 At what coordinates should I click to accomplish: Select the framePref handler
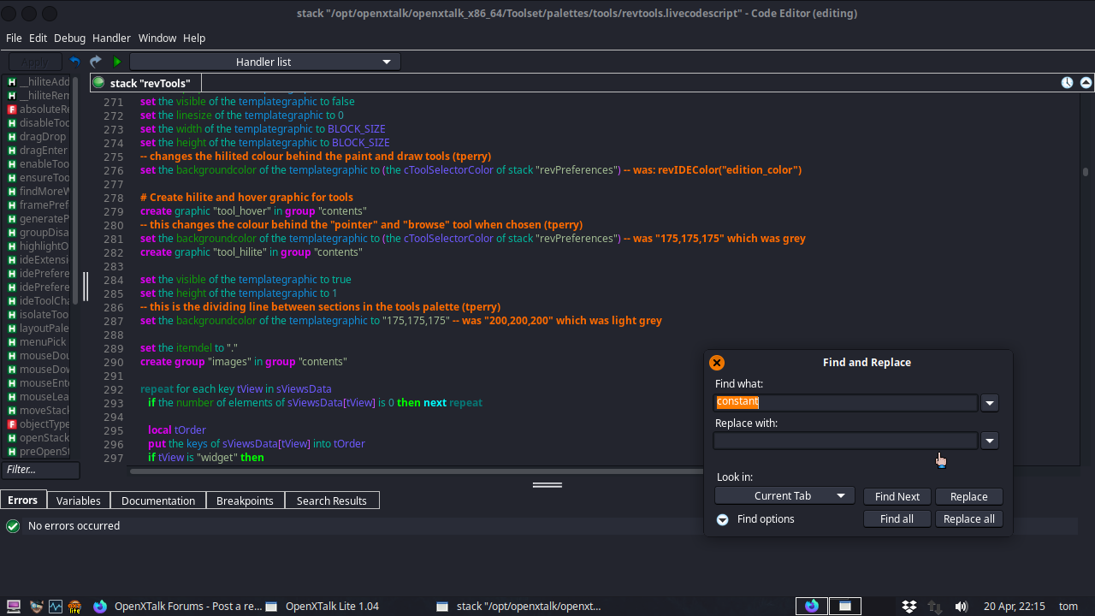39,204
